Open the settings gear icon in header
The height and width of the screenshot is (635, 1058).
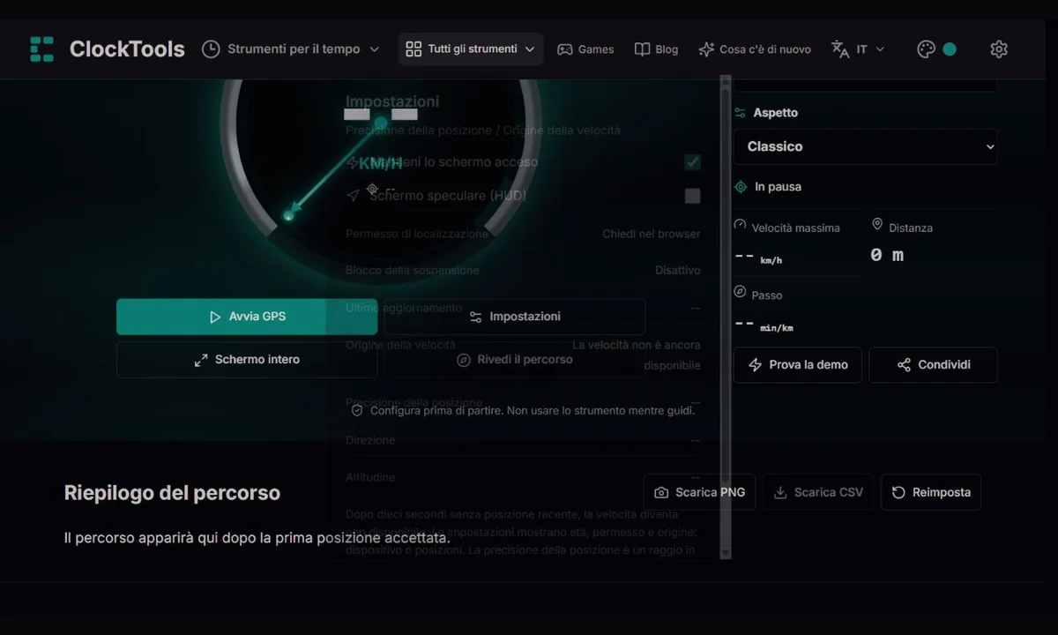click(999, 49)
